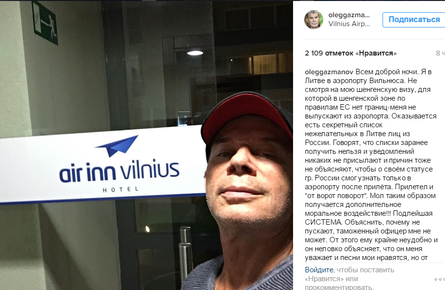This screenshot has width=445, height=290.
Task: Open the truncated oleggazma... header username
Action: point(349,15)
